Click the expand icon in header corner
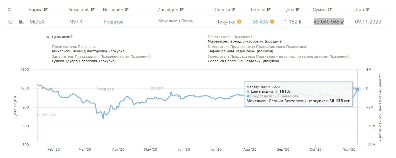The height and width of the screenshot is (158, 396). [x=9, y=10]
